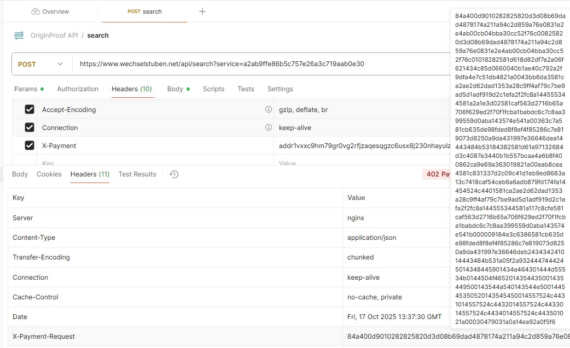Viewport: 570px width, 348px height.
Task: Open response history via the clock icon
Action: tap(173, 174)
